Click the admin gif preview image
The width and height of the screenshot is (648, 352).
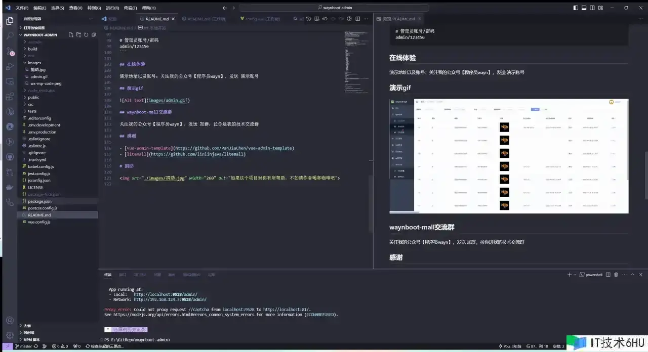click(x=509, y=156)
